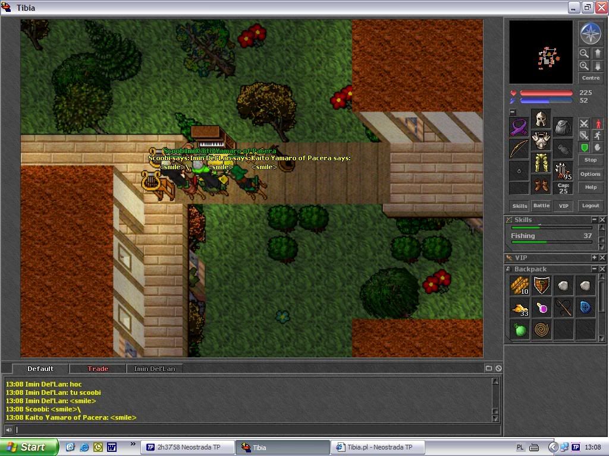This screenshot has width=609, height=456.
Task: Open the Help window
Action: coord(591,187)
